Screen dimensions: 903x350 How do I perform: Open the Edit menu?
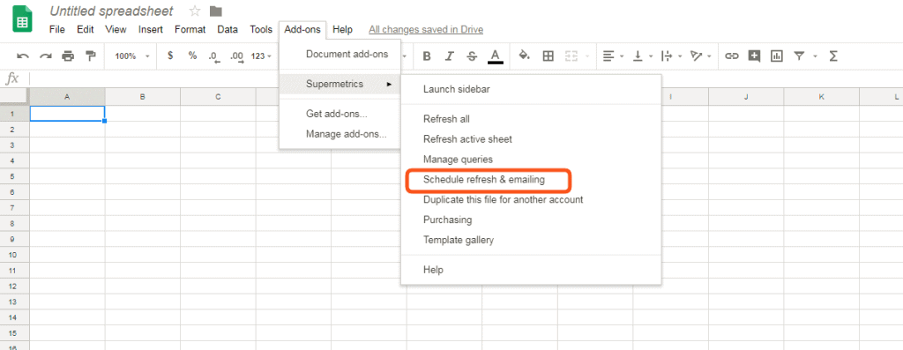(86, 29)
